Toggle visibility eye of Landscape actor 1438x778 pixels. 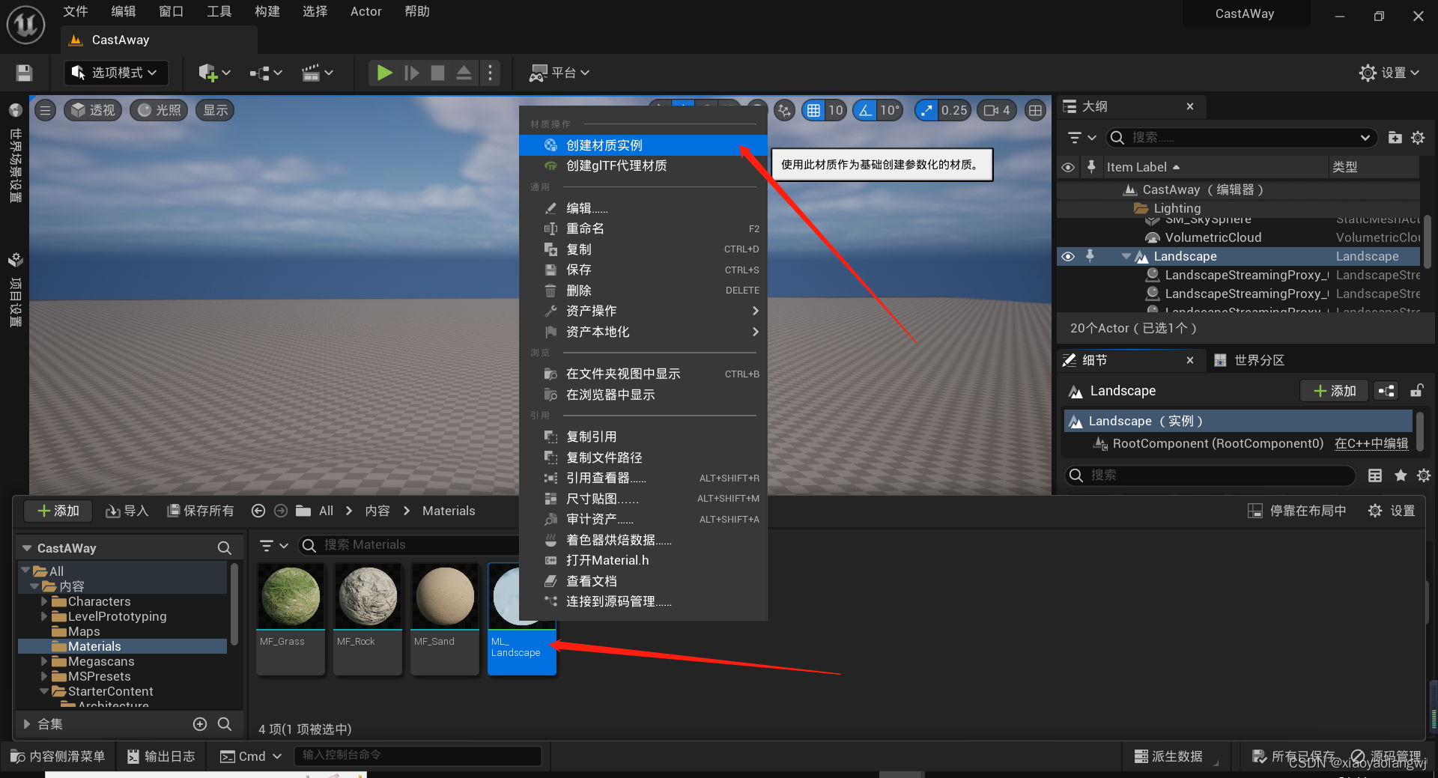click(1068, 256)
